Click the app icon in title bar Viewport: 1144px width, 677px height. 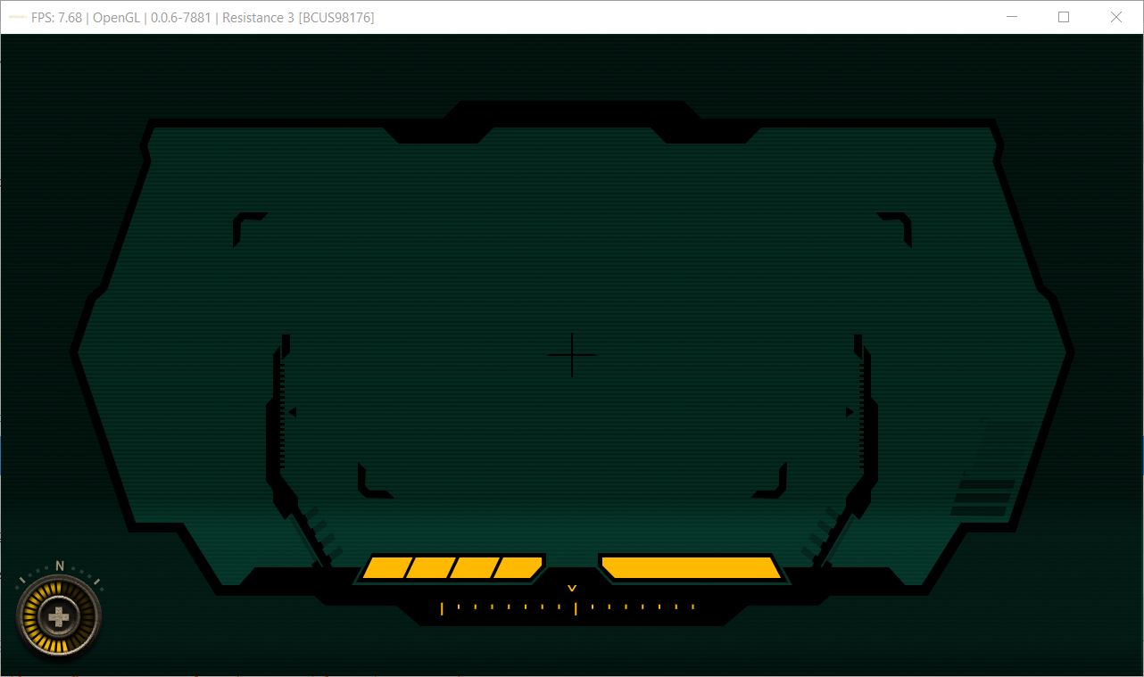[x=16, y=18]
